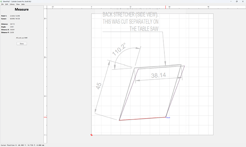Click the red cursor marker on left ruler
246x147 pixels.
(45, 117)
